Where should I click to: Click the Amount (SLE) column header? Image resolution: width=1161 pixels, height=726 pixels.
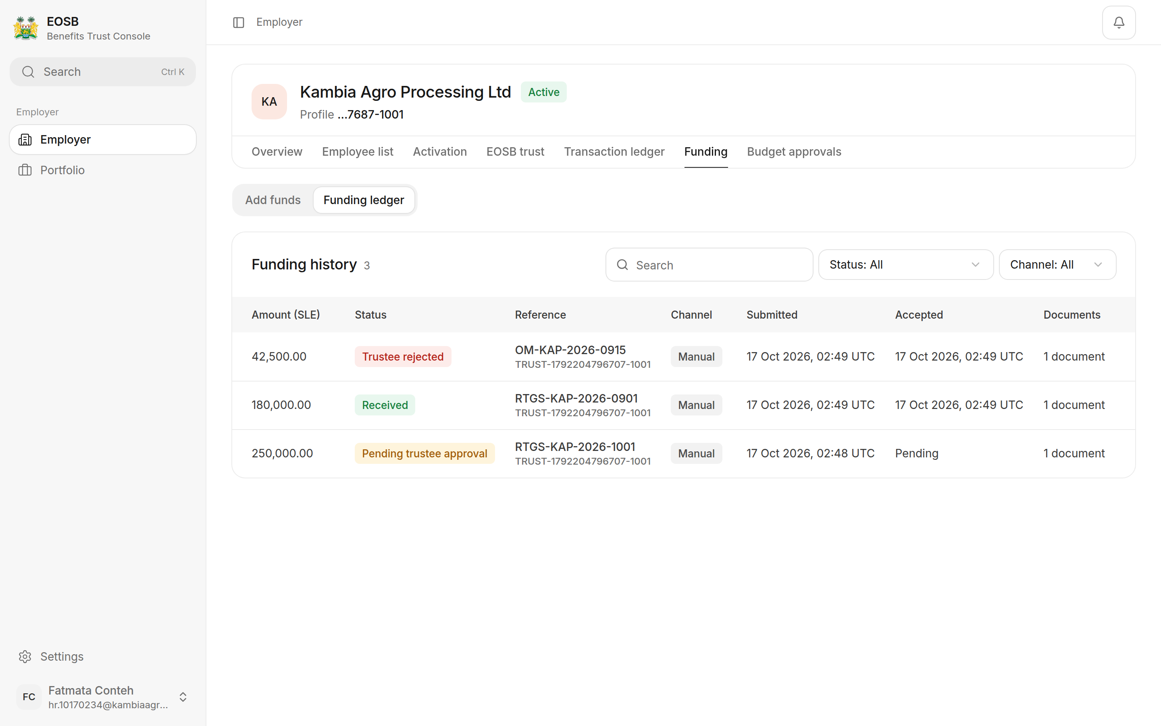click(x=285, y=315)
